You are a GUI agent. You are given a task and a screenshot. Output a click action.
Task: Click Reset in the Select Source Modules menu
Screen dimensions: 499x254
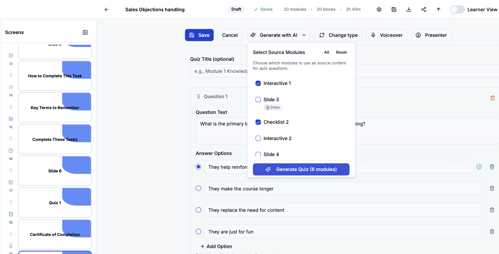pyautogui.click(x=341, y=52)
